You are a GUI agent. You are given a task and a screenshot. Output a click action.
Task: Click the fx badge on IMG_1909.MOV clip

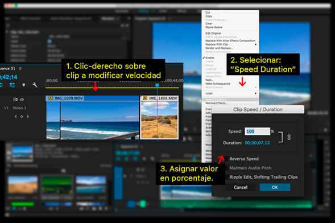click(51, 98)
